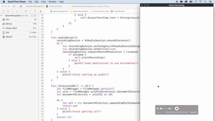Viewport: 215px width, 121px height.
Task: Click viewDidLoad() in the jump bar
Action: (x=118, y=11)
